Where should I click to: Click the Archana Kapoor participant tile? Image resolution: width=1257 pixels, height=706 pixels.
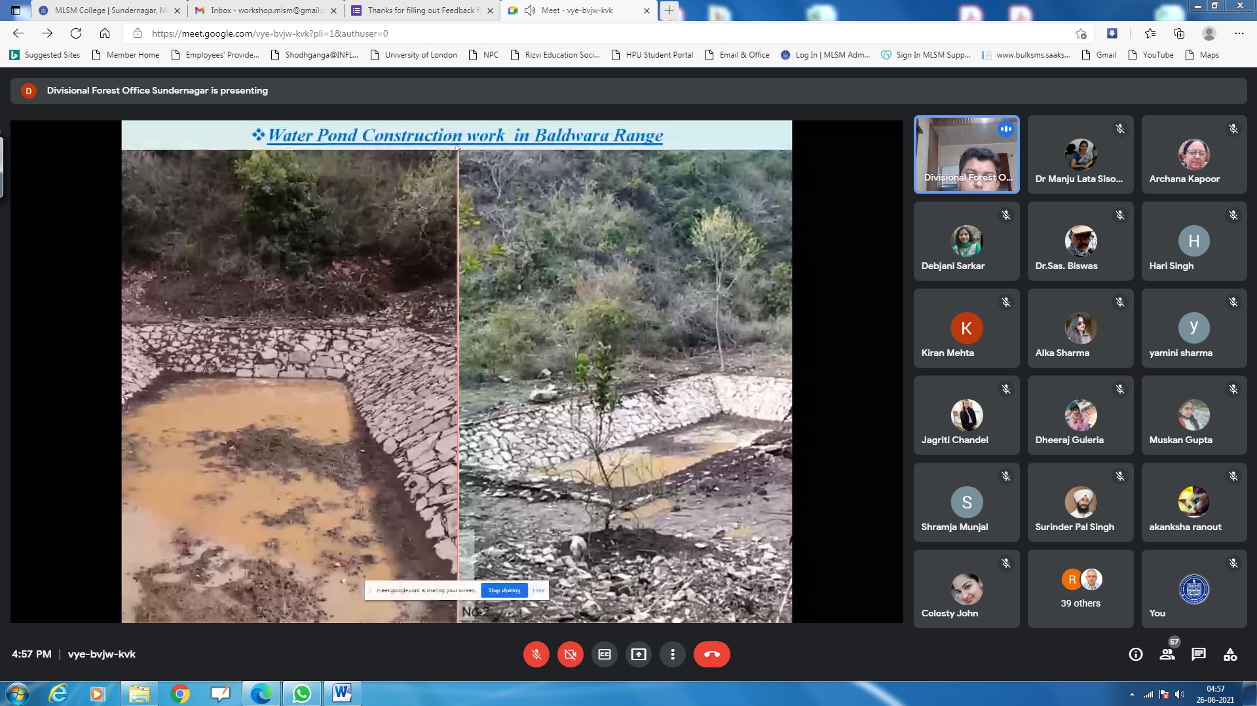pos(1193,154)
